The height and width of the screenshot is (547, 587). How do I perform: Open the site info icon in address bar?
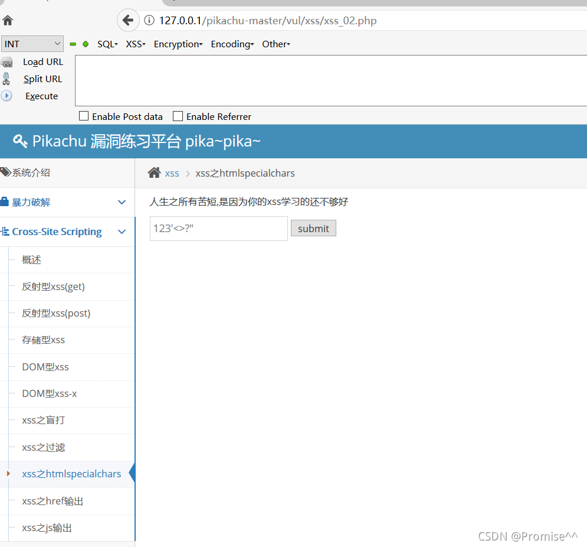coord(149,20)
